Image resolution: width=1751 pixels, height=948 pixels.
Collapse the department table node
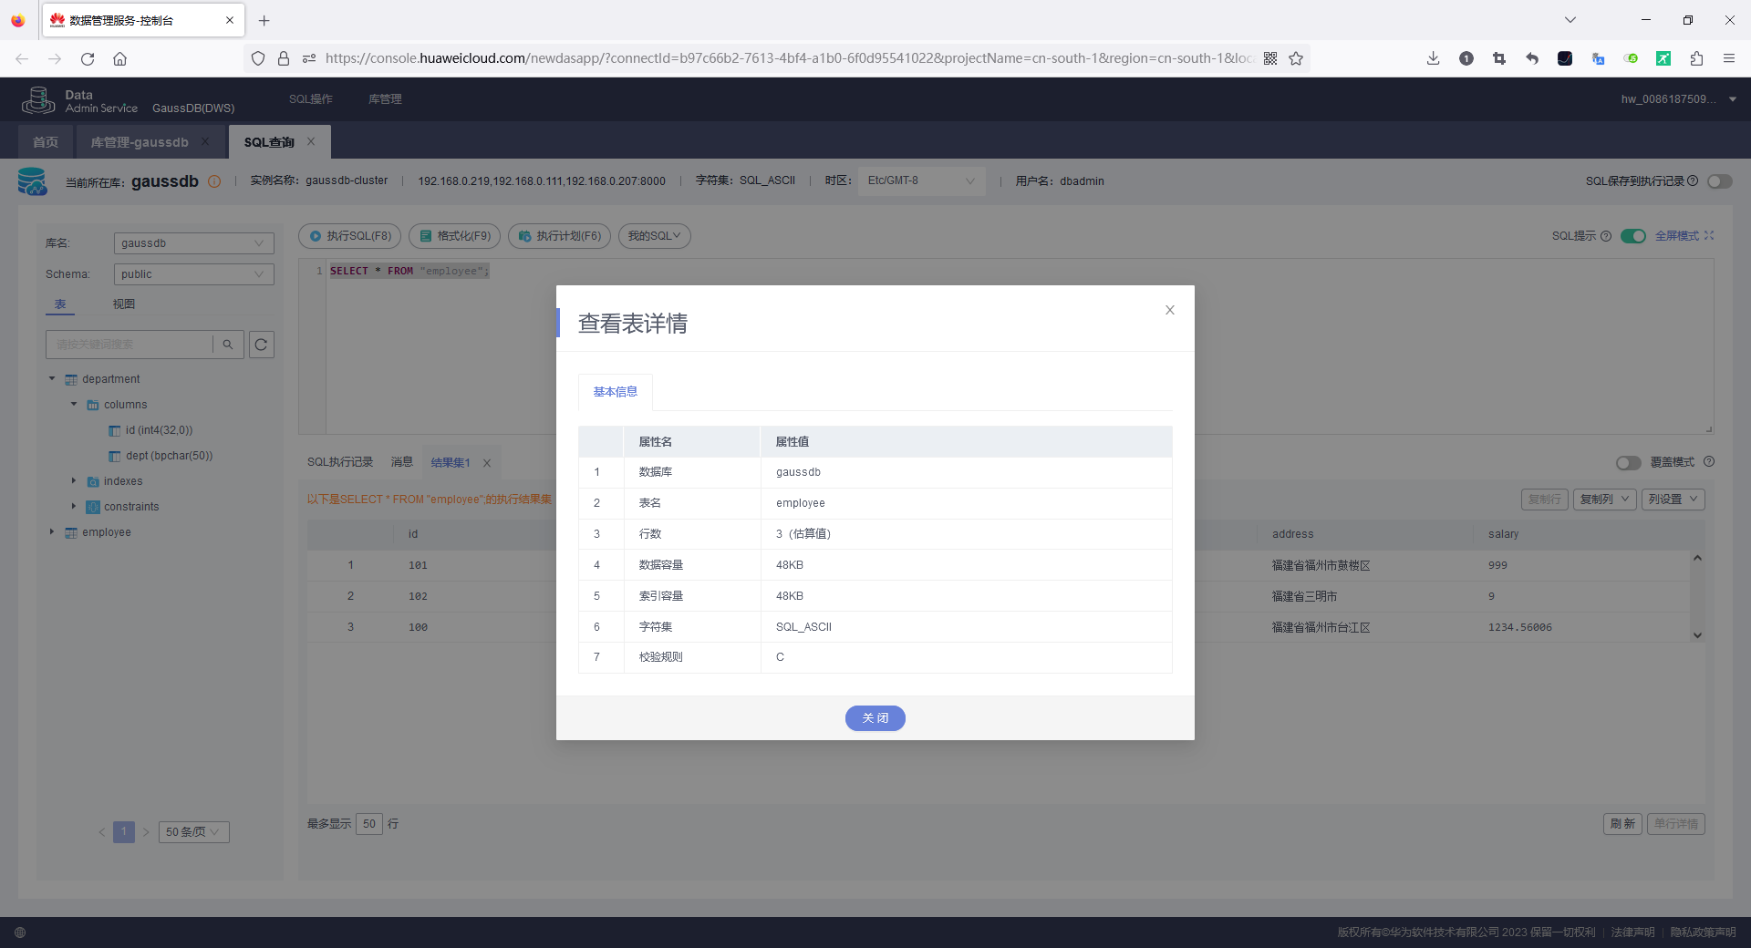pos(52,379)
